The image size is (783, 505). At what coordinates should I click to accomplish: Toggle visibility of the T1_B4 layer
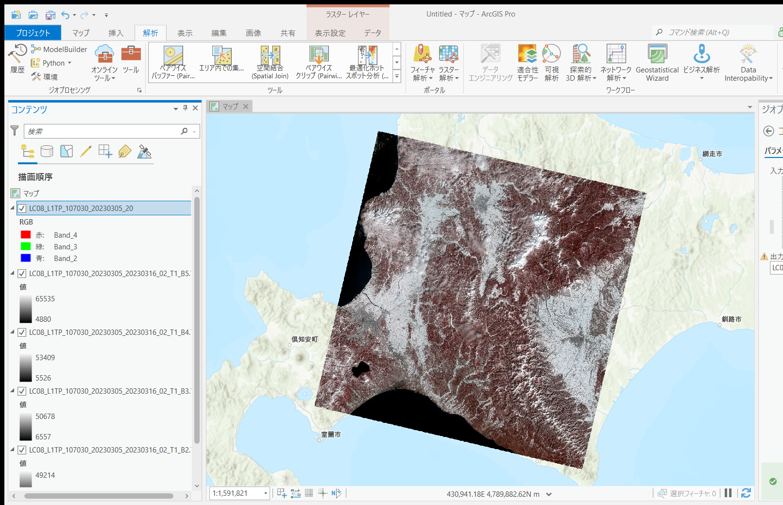[x=21, y=332]
